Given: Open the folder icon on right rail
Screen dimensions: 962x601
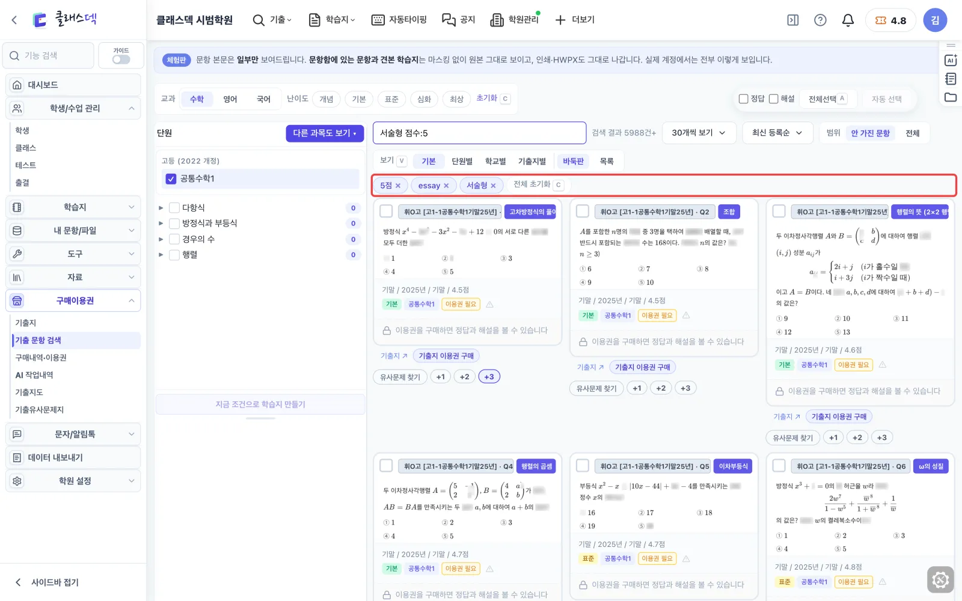Looking at the screenshot, I should coord(951,97).
